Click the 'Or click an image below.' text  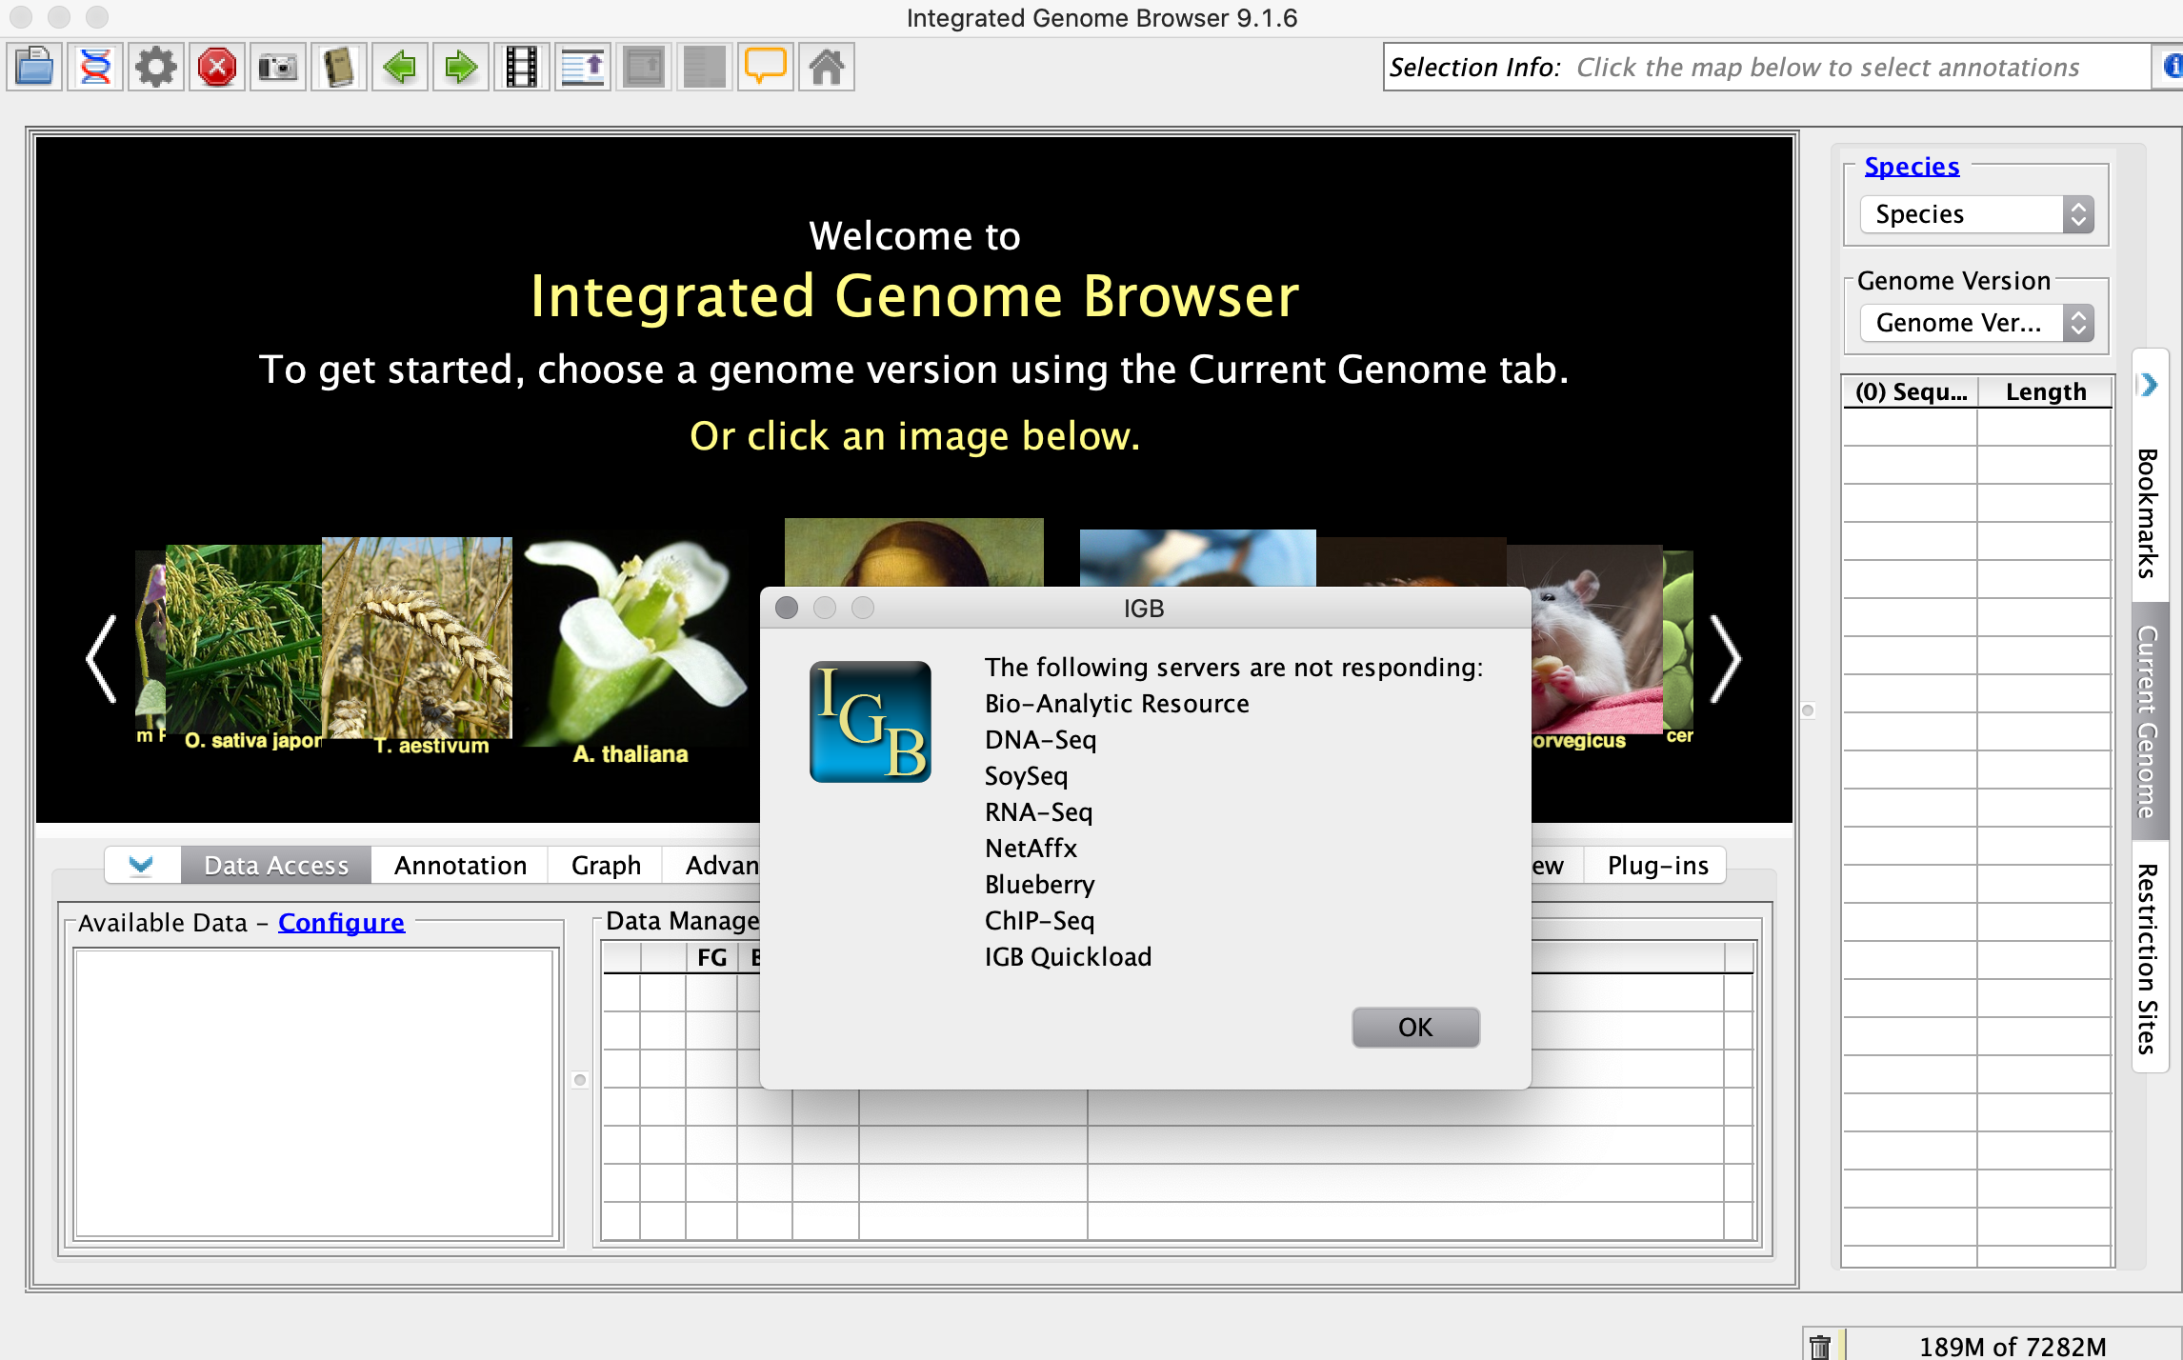tap(914, 436)
